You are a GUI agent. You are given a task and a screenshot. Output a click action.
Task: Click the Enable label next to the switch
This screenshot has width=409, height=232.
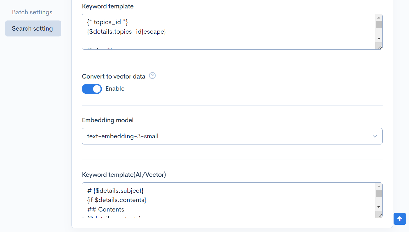tap(115, 89)
